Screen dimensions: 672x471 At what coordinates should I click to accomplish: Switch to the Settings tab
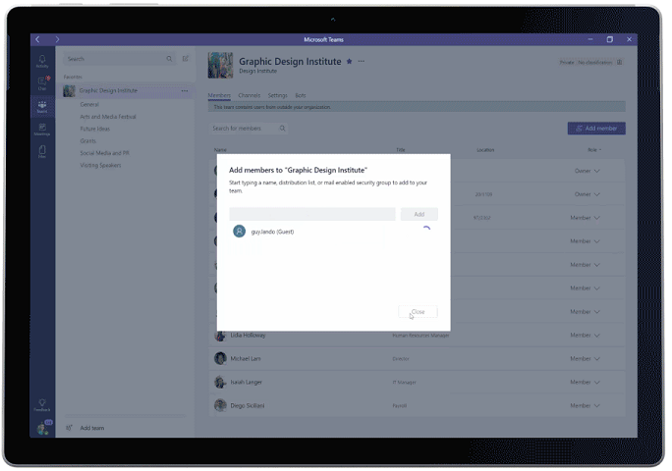pyautogui.click(x=278, y=95)
